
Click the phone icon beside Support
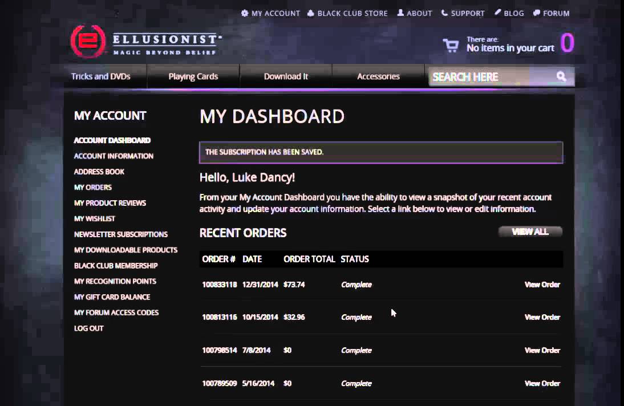[x=444, y=13]
